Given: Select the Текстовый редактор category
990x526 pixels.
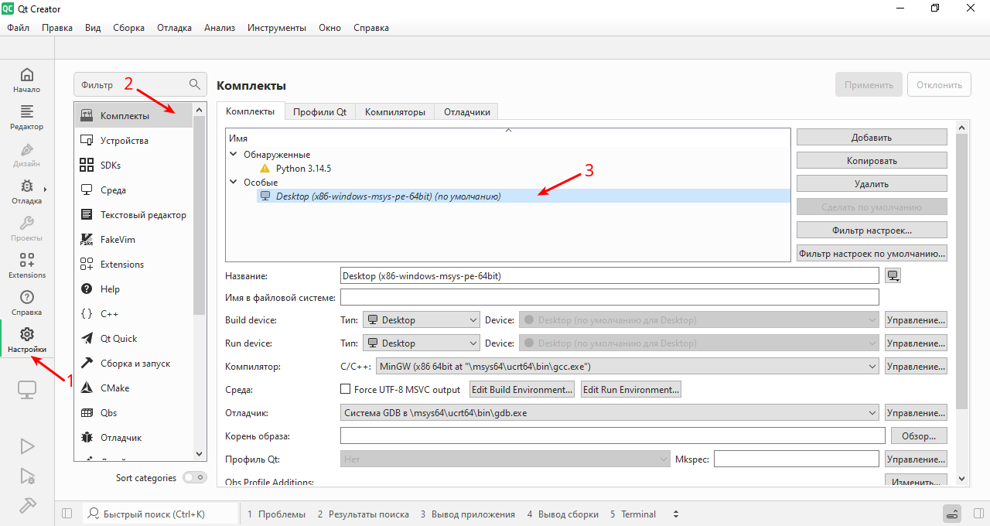Looking at the screenshot, I should click(x=134, y=215).
